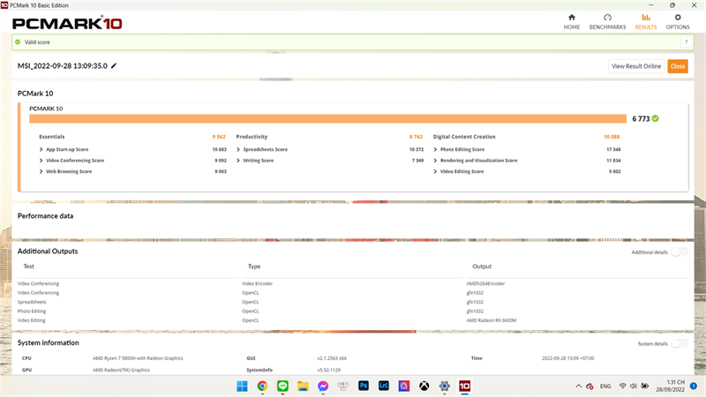Open the Home section icon

tap(571, 18)
